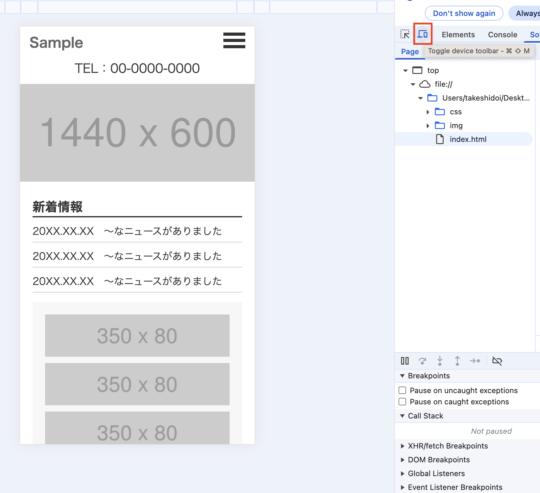The width and height of the screenshot is (540, 493).
Task: Expand the img folder
Action: point(428,126)
